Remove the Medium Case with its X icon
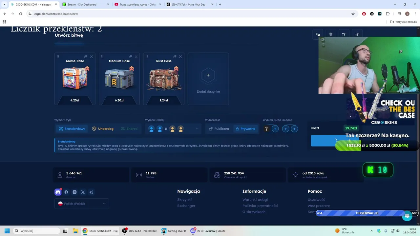 tap(136, 57)
